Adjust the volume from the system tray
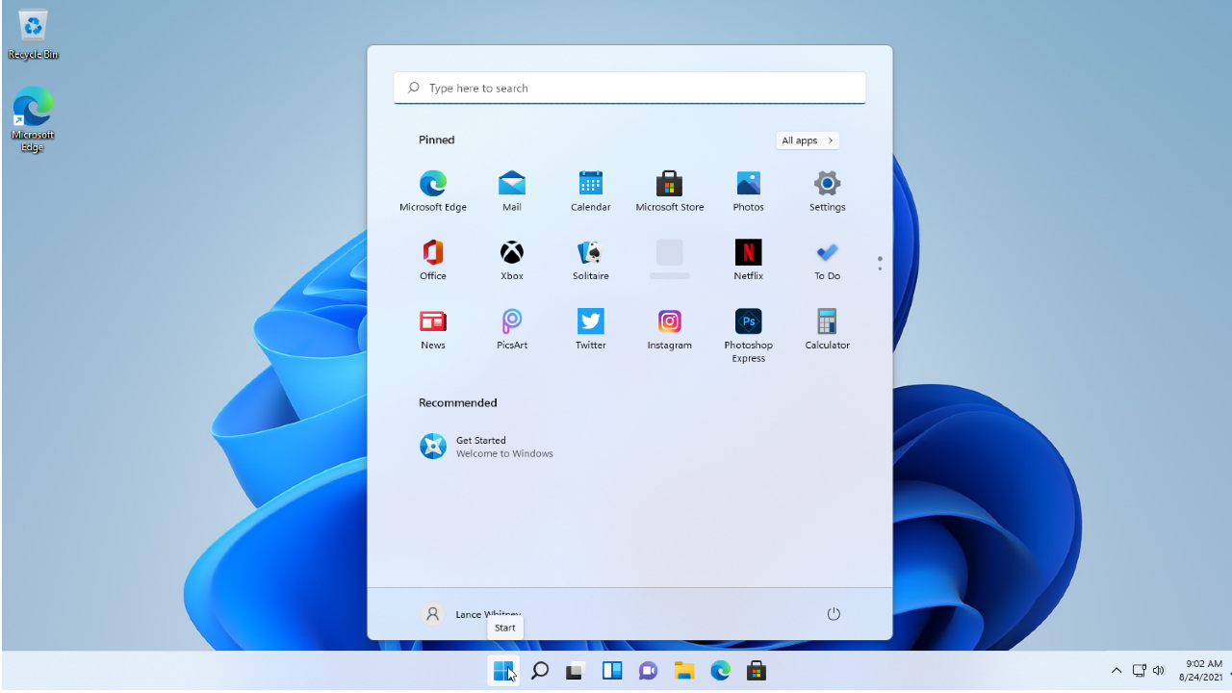Screen dimensions: 1232x693 click(1159, 670)
